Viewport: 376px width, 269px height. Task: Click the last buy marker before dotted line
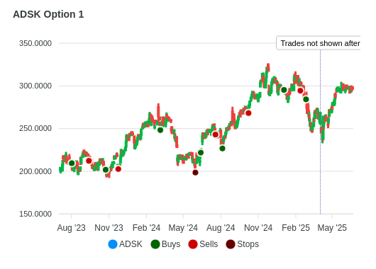pos(306,99)
